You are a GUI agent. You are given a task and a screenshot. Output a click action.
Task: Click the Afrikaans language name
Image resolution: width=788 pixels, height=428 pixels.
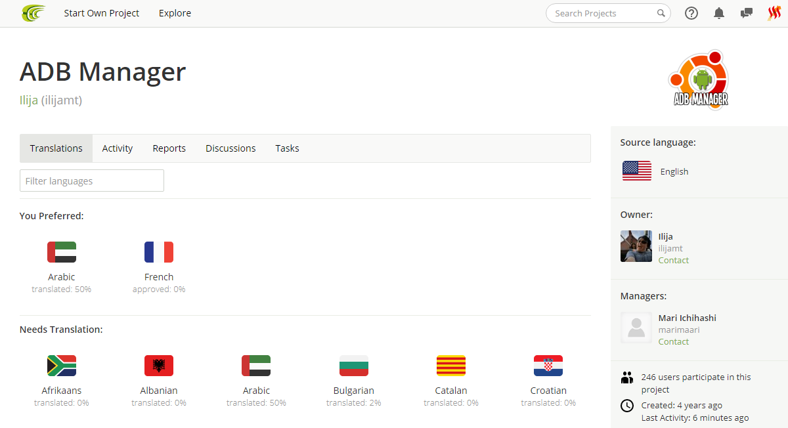pyautogui.click(x=62, y=391)
